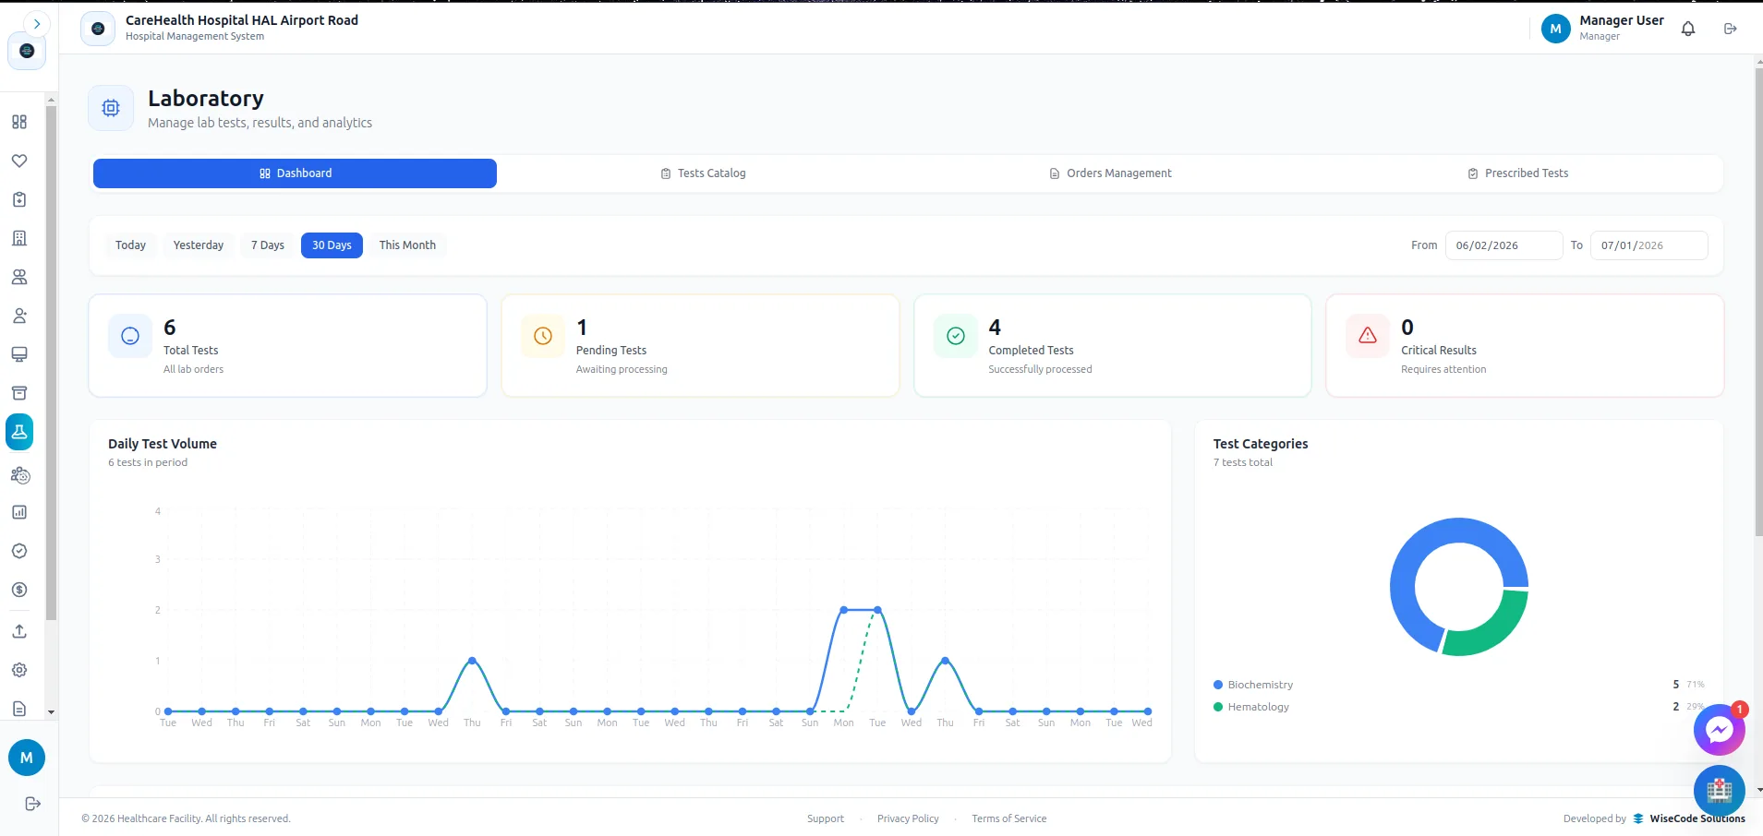Screen dimensions: 1763x836
Task: Open the Support footer link
Action: coord(826,818)
